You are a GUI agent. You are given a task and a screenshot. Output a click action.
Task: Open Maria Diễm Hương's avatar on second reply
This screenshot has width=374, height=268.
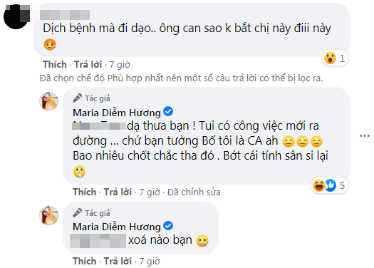[x=49, y=215]
